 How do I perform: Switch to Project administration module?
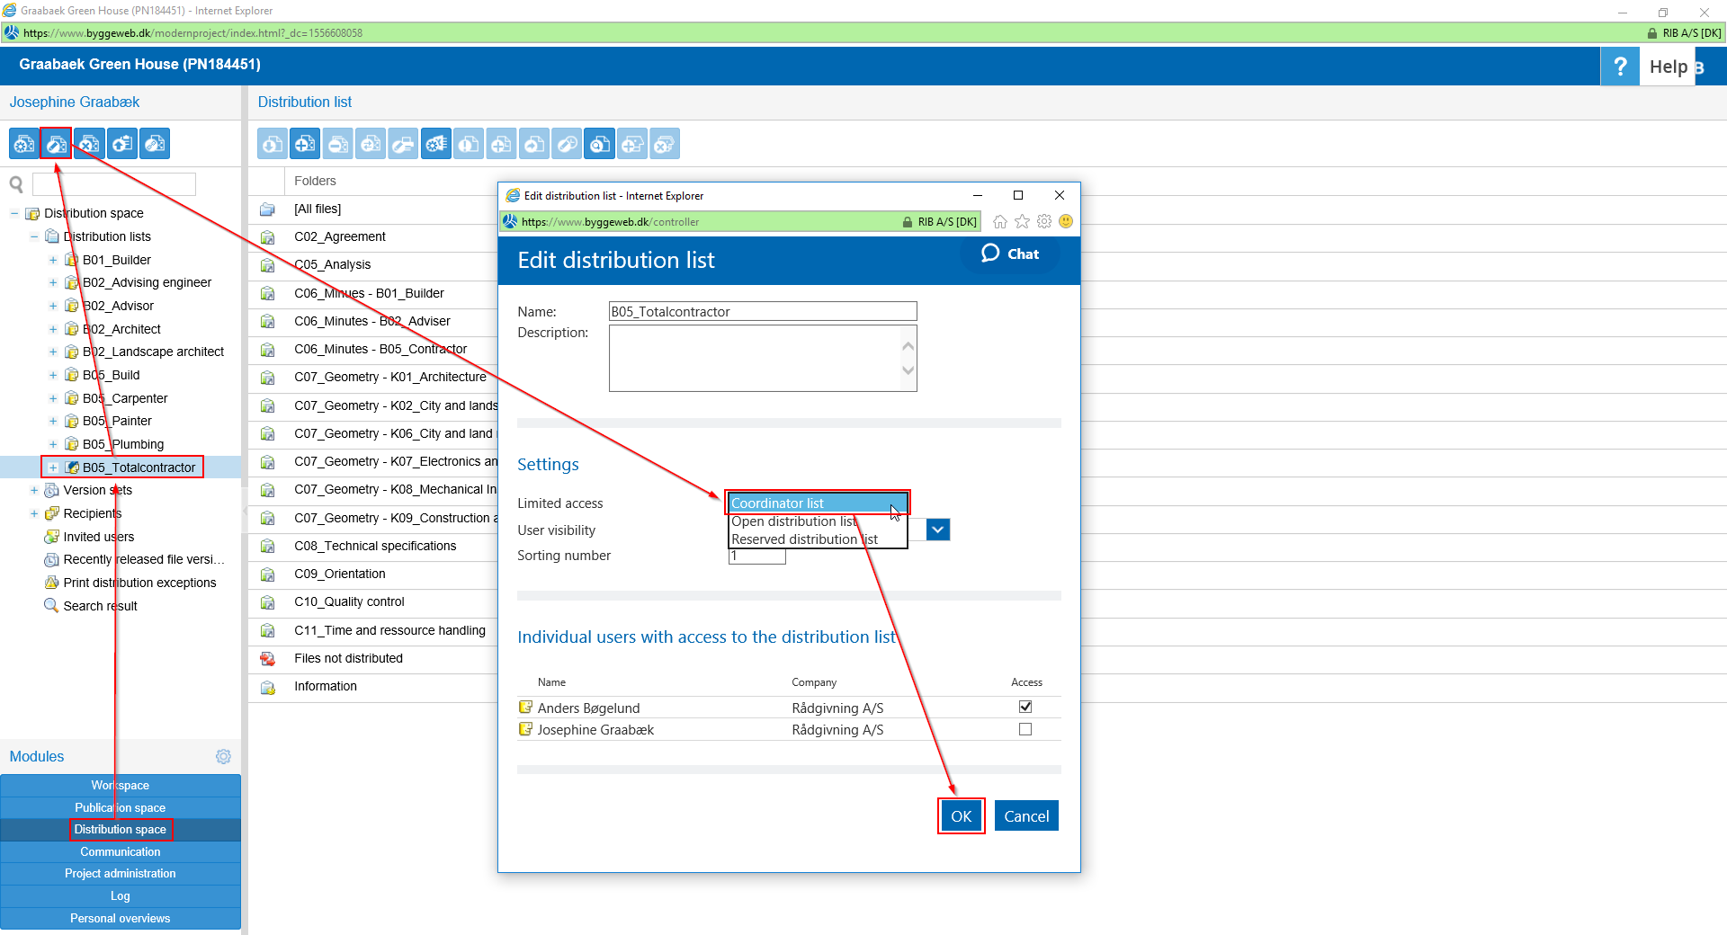click(x=120, y=873)
